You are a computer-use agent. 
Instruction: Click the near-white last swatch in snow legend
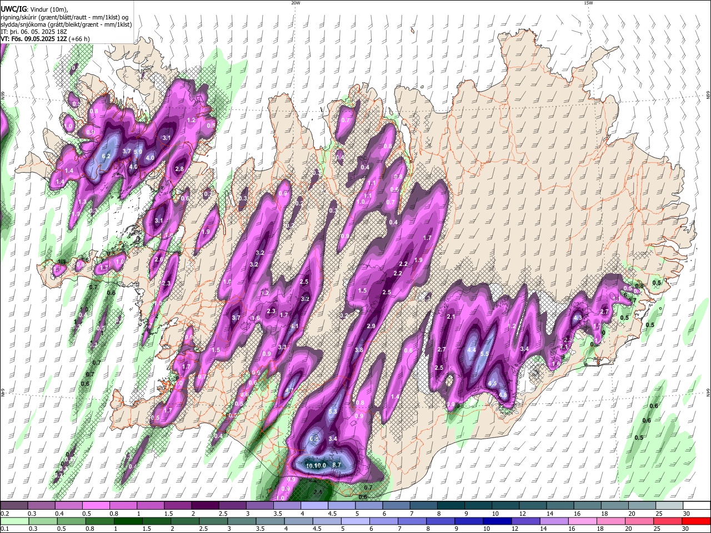tap(697, 505)
